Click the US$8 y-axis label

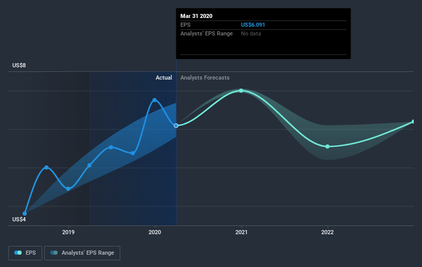(x=19, y=65)
